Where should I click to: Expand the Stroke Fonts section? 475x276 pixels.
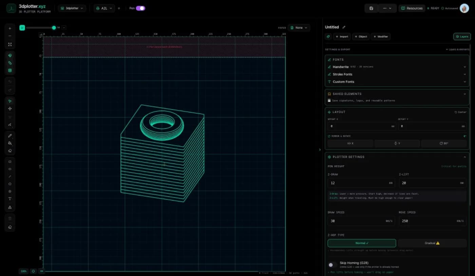[x=397, y=74]
